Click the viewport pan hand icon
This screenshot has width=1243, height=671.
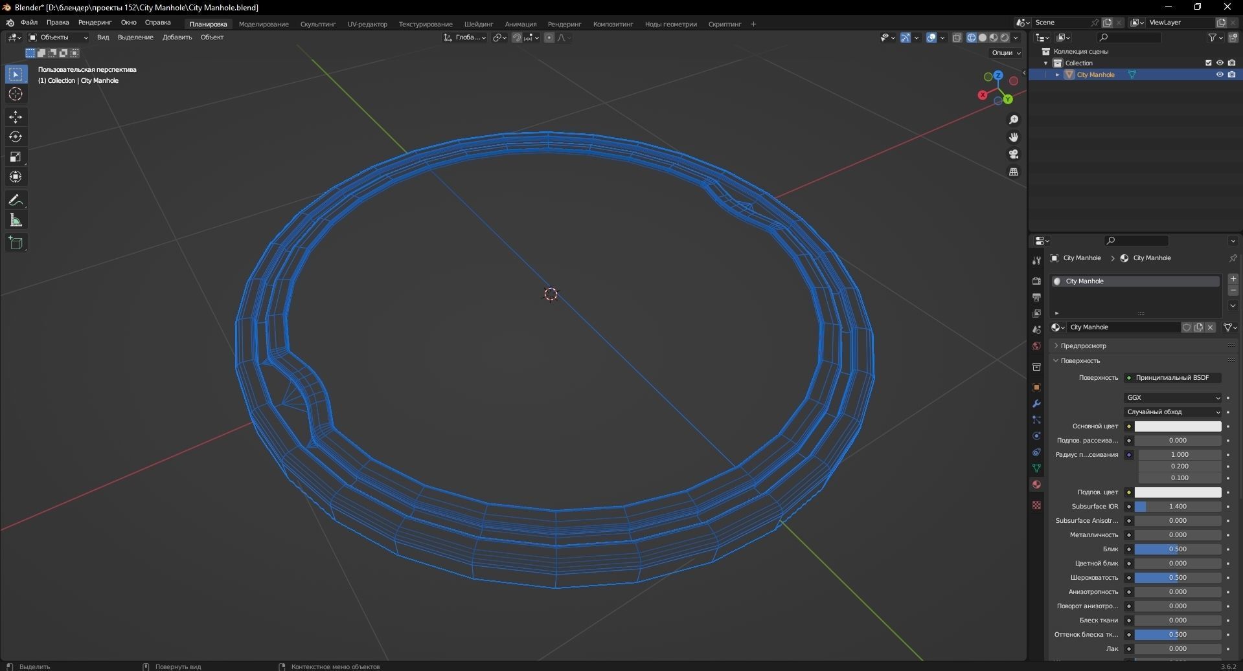click(x=1014, y=137)
